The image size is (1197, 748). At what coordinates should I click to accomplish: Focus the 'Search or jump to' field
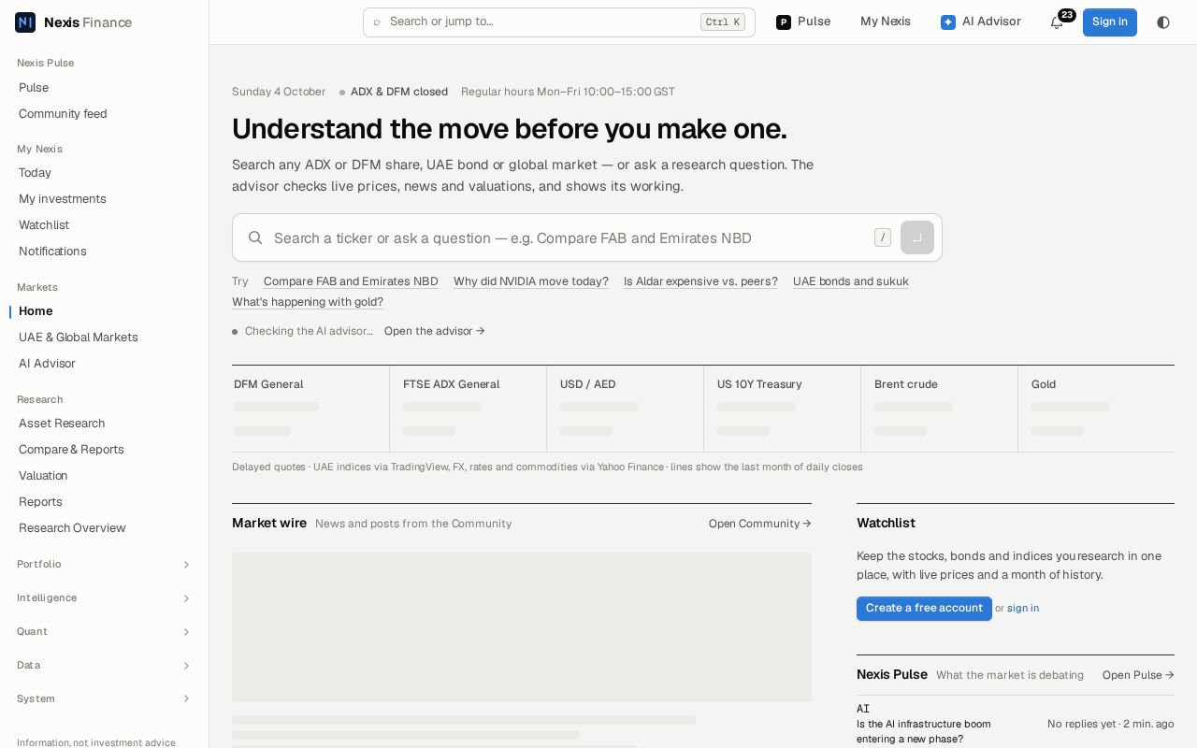pos(559,22)
